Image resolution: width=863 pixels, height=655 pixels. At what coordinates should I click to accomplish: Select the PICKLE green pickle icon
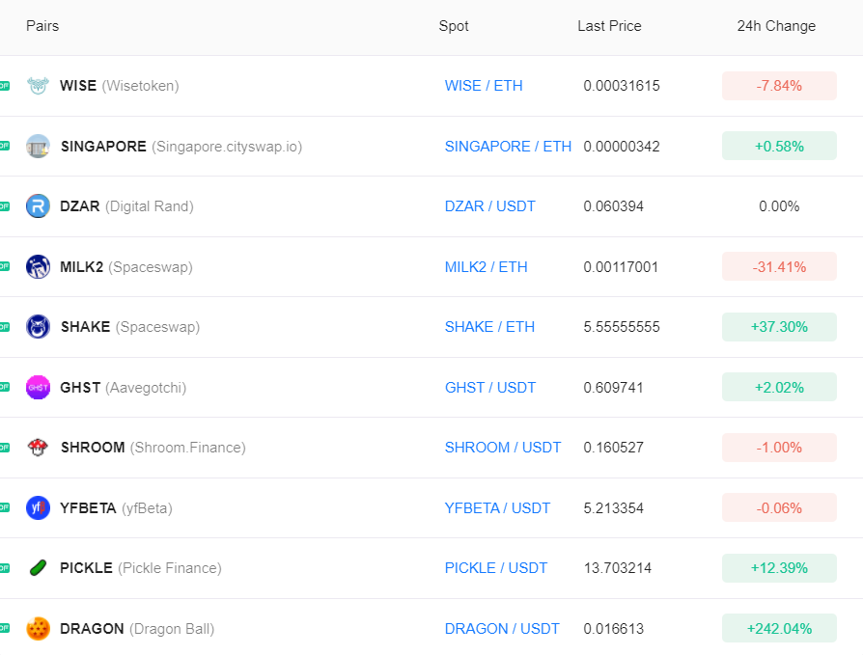click(38, 568)
